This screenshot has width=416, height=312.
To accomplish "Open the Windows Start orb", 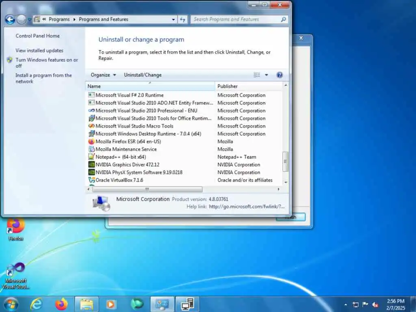I will coord(11,304).
